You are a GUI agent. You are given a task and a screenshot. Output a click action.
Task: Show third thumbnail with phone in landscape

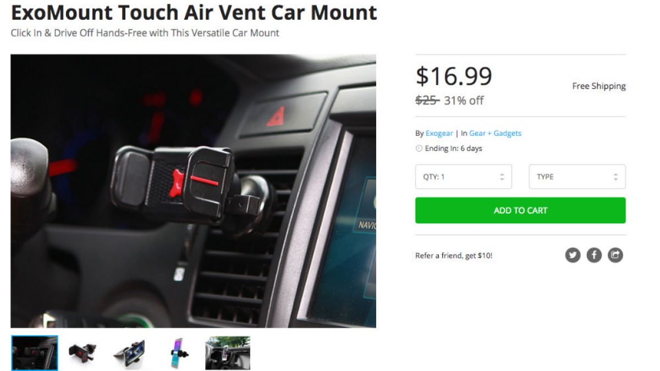pos(130,353)
